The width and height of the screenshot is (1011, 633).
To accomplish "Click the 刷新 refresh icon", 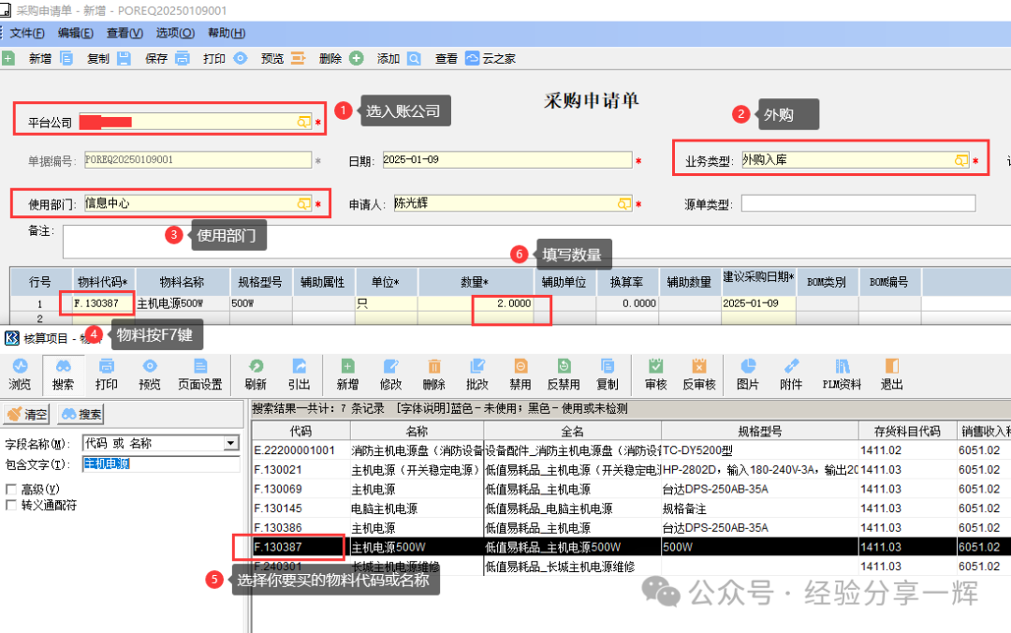I will tap(255, 373).
